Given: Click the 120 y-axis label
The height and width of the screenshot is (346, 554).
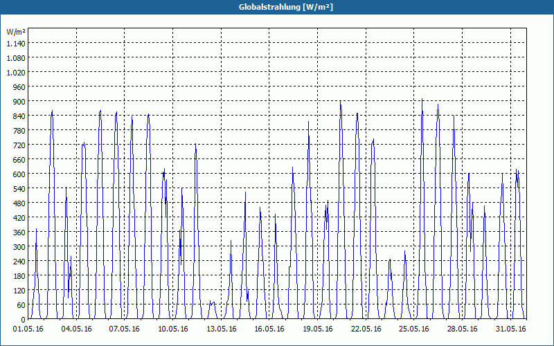Looking at the screenshot, I should point(19,290).
